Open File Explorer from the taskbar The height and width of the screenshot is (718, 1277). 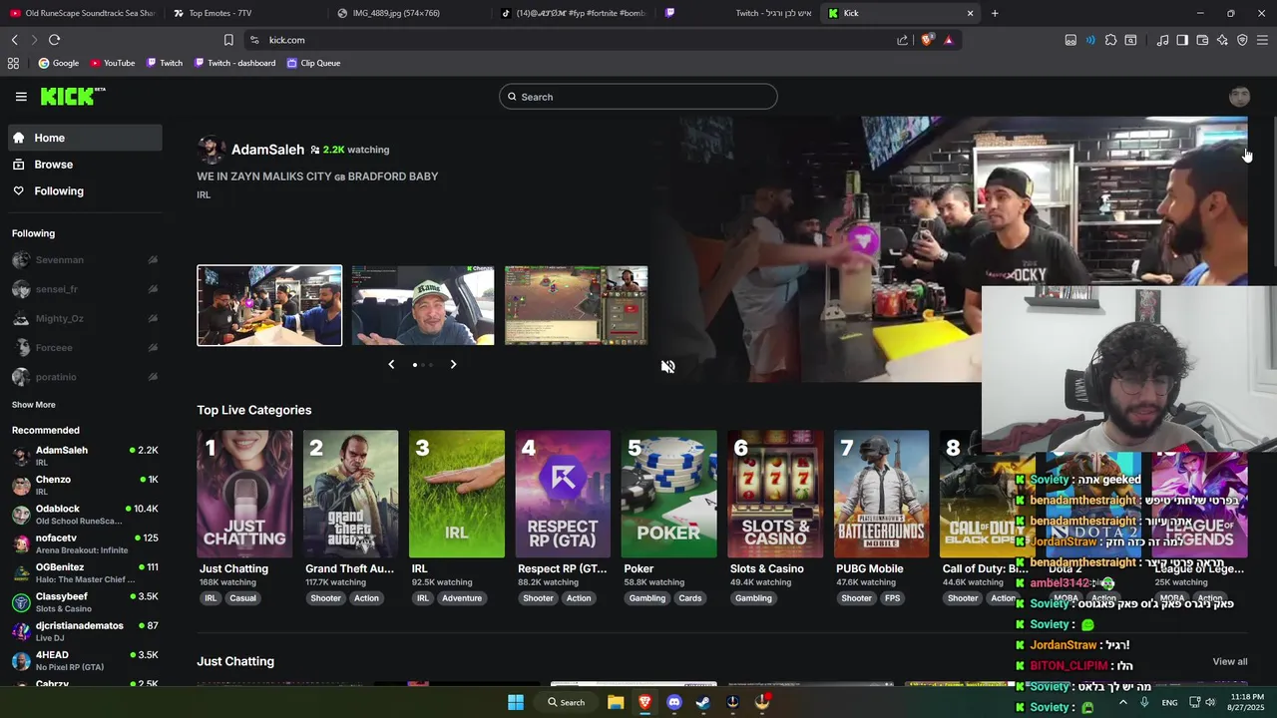616,702
